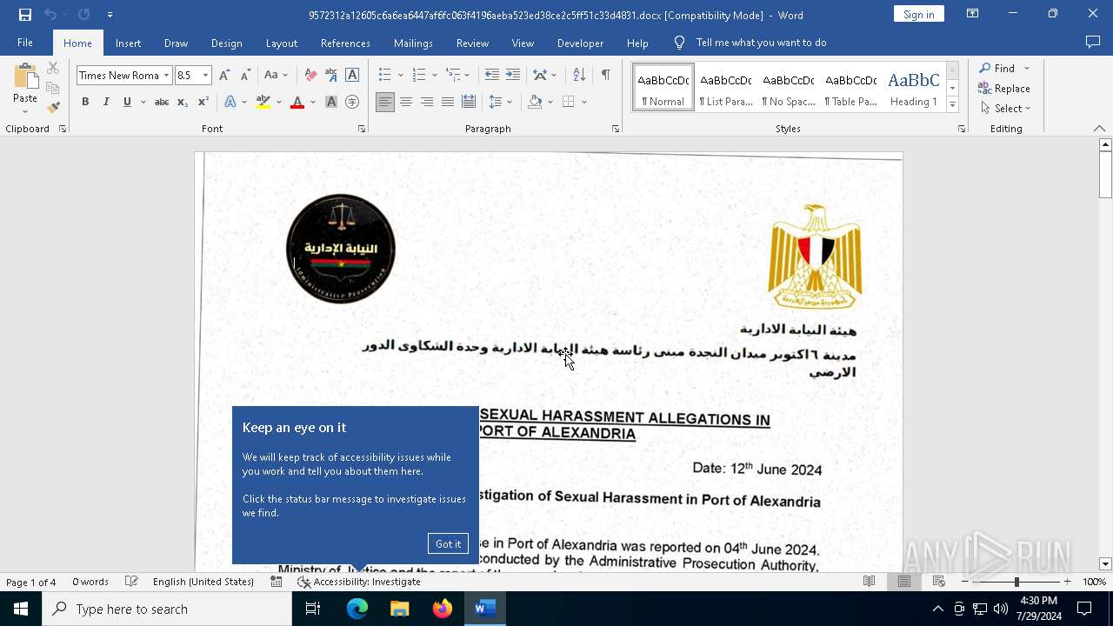Click the Cut scissors icon
The height and width of the screenshot is (626, 1113).
tap(53, 68)
